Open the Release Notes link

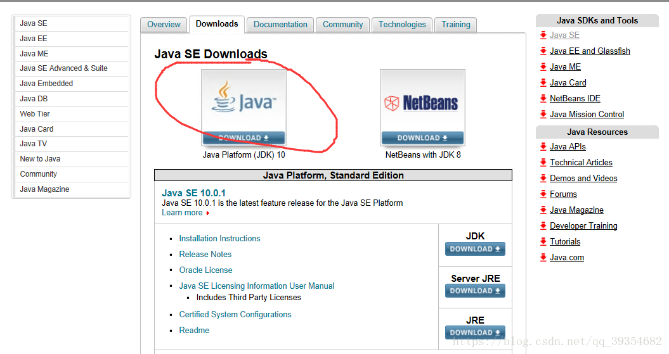tap(205, 255)
